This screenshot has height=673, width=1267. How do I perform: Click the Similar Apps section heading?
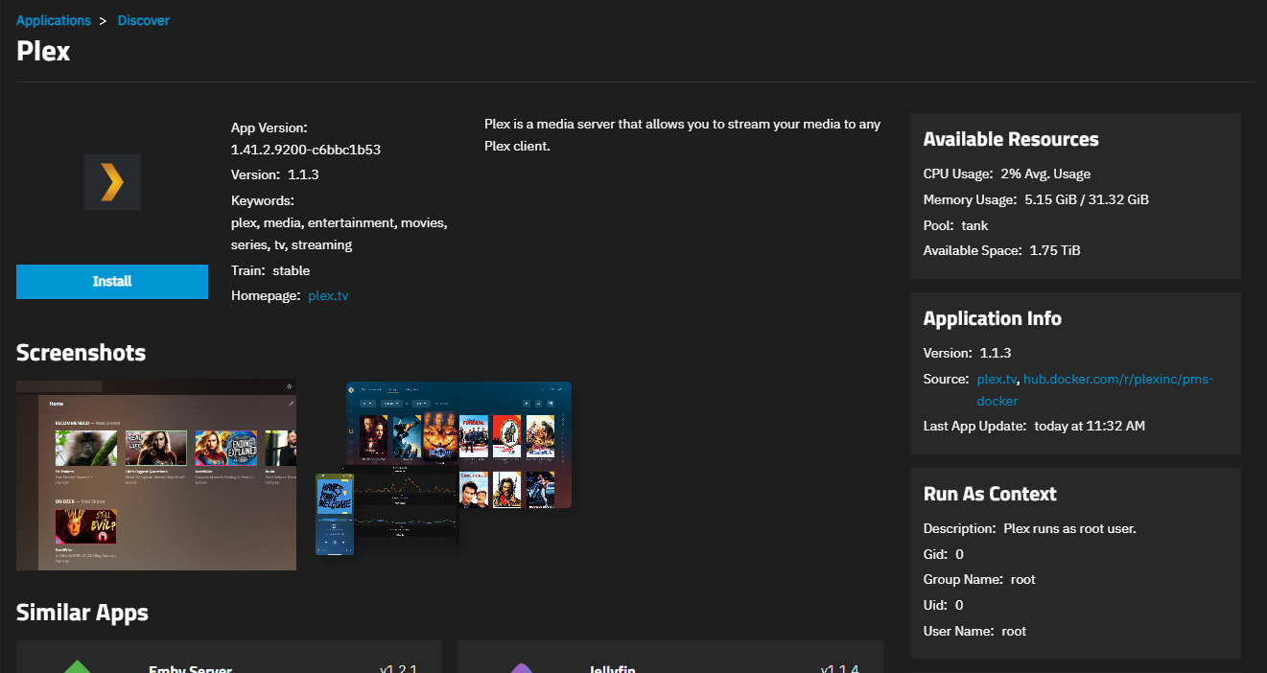[82, 612]
